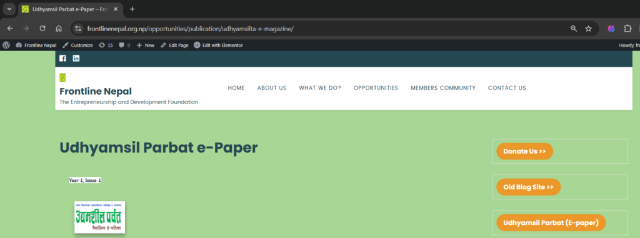Go to HOME in the site menu
Viewport: 640px width, 238px height.
236,88
